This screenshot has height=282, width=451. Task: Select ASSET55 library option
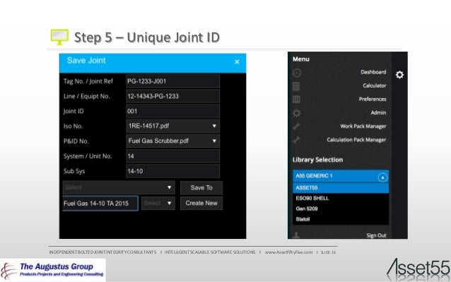[x=341, y=188]
